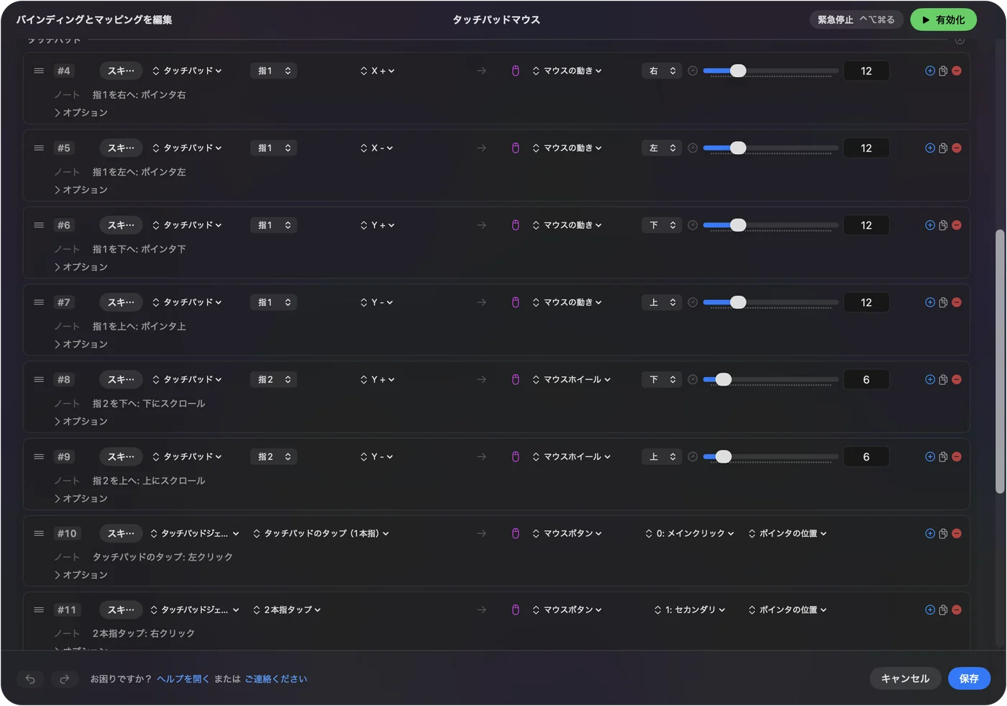
Task: Open the mouse wheel output dropdown in row #8
Action: (572, 379)
